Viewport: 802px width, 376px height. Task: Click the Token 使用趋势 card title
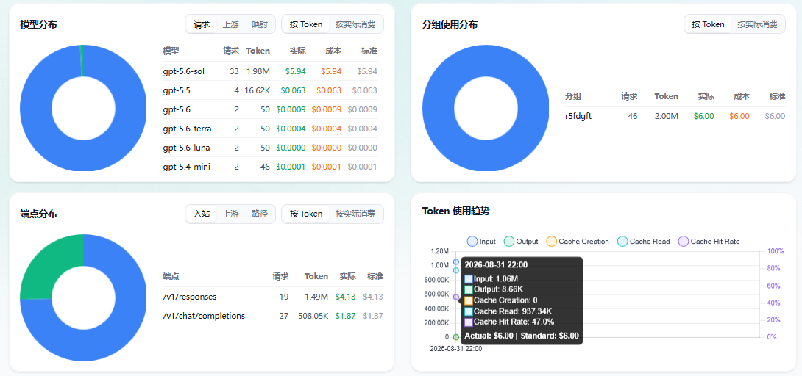(x=455, y=211)
